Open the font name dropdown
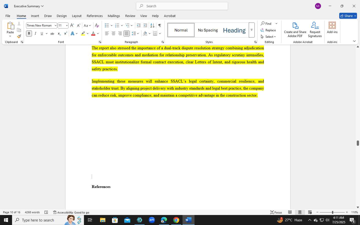This screenshot has width=360, height=225. [55, 25]
